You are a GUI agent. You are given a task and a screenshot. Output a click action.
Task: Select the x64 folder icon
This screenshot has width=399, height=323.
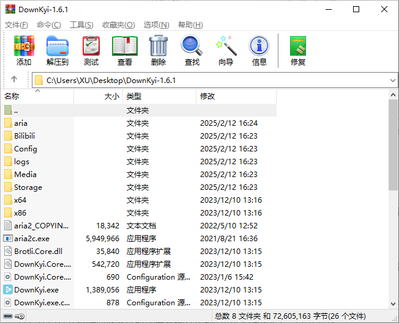tap(8, 200)
